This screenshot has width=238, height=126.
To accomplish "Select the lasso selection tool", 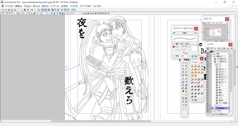I will [x=186, y=63].
